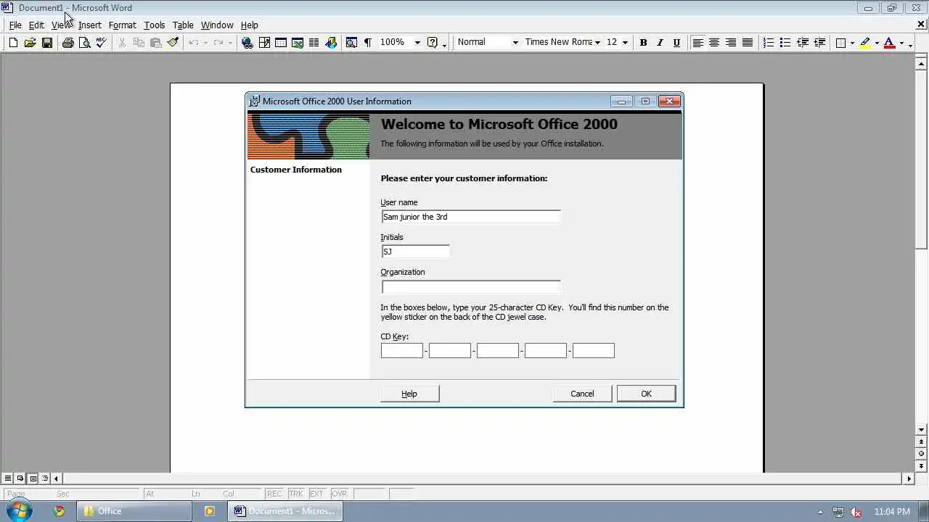
Task: Open a file using the folder icon
Action: pyautogui.click(x=30, y=43)
